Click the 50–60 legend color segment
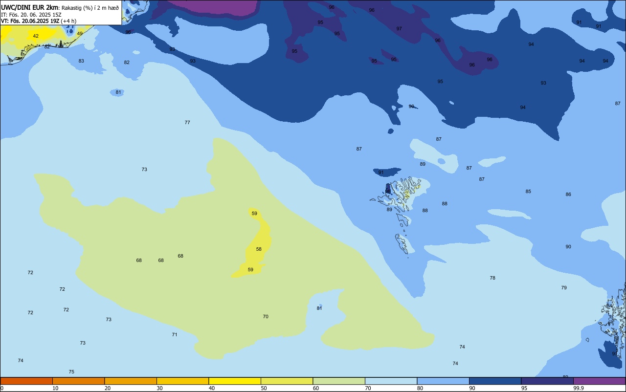 (x=287, y=381)
